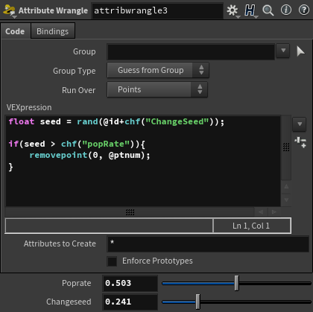This screenshot has height=312, width=313.
Task: Click the Poprate value field 0.503
Action: (x=130, y=283)
